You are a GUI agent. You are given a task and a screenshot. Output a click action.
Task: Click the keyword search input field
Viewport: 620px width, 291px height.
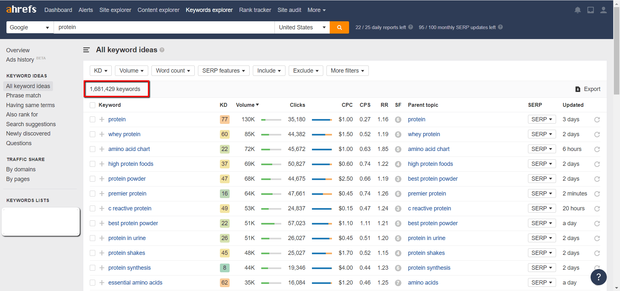pyautogui.click(x=164, y=27)
